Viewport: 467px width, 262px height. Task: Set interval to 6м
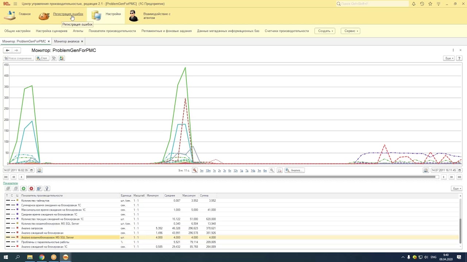[x=265, y=171]
